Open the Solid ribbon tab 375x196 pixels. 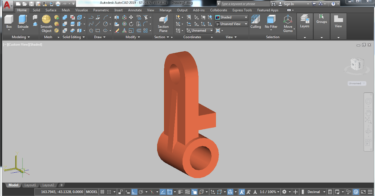36,10
